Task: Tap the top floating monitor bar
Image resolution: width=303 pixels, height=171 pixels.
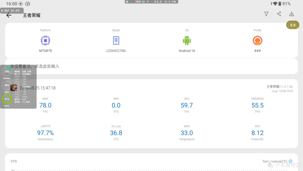Action: [151, 2]
